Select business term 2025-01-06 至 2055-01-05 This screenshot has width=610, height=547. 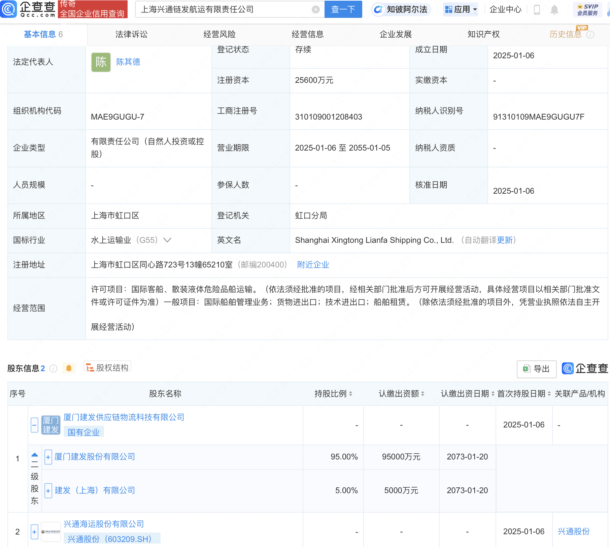(342, 148)
